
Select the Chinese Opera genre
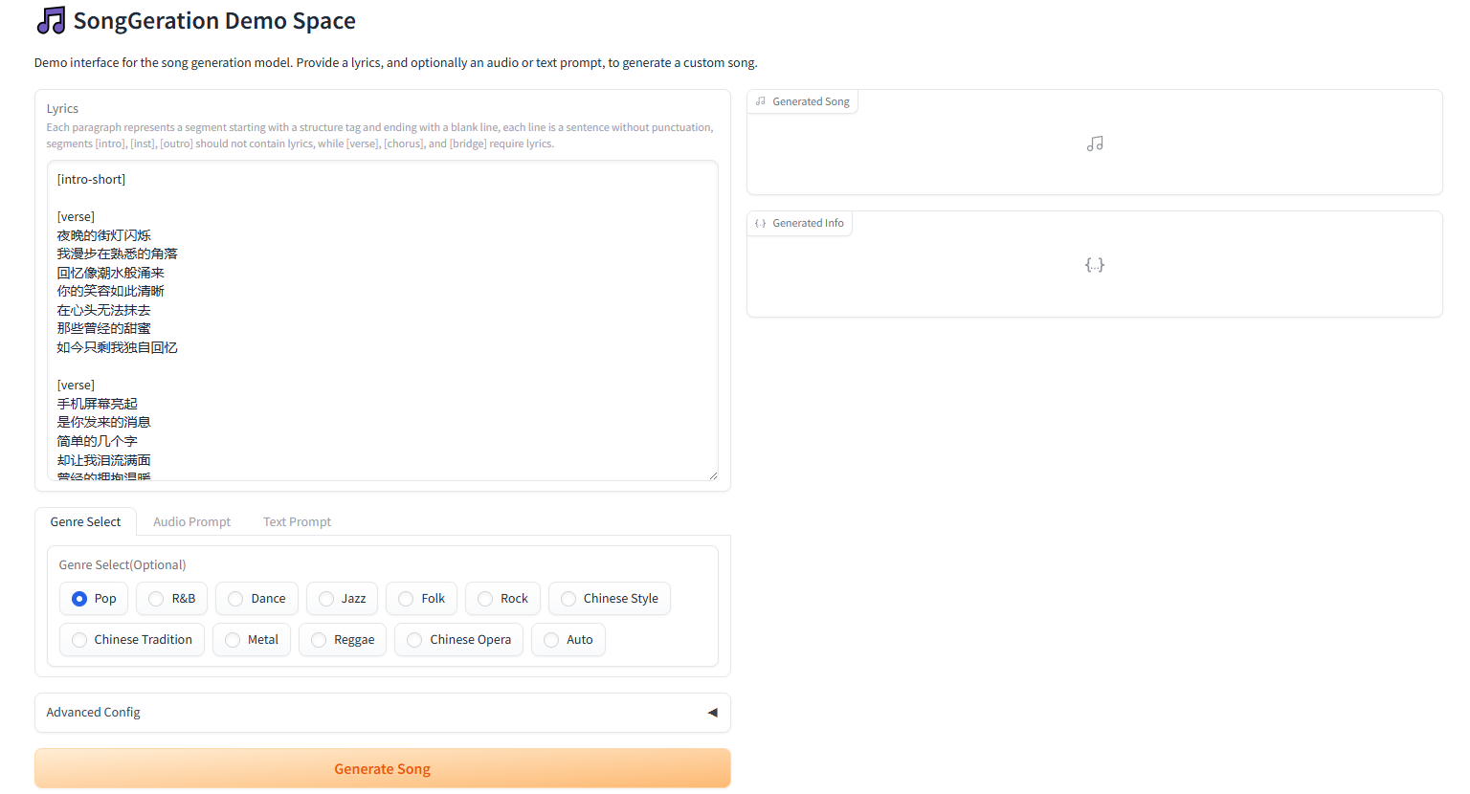(414, 640)
